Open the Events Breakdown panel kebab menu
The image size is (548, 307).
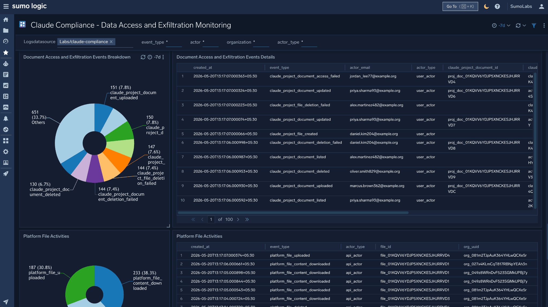click(163, 57)
